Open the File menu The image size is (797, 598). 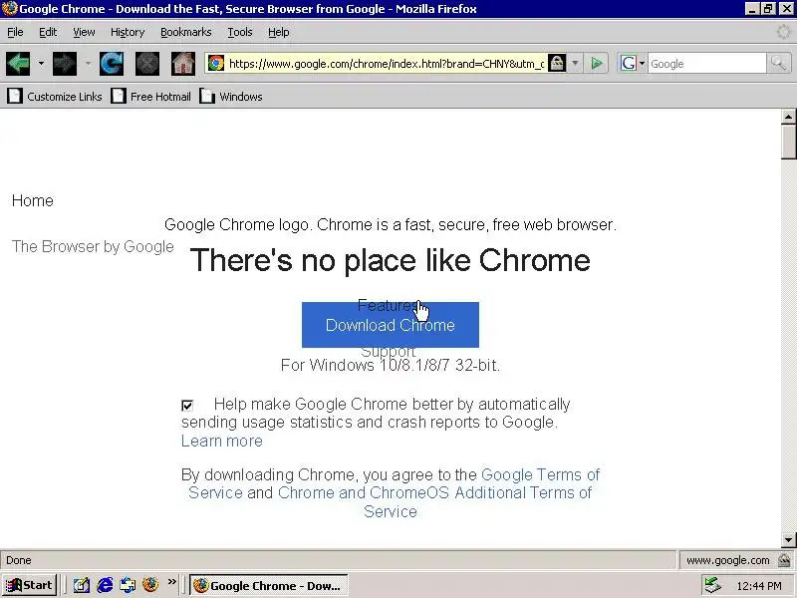tap(15, 32)
